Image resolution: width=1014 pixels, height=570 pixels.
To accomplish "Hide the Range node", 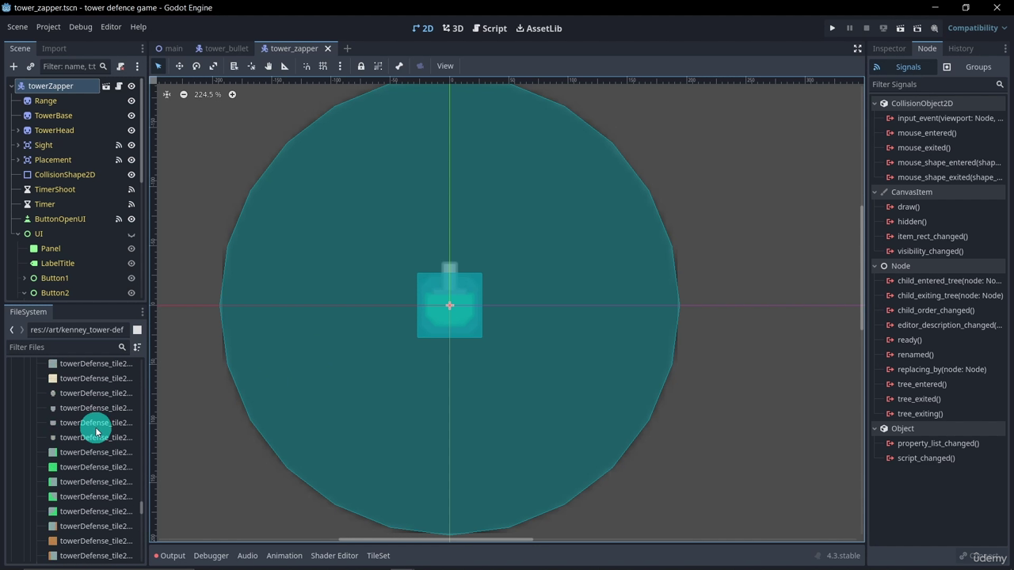I will point(132,101).
